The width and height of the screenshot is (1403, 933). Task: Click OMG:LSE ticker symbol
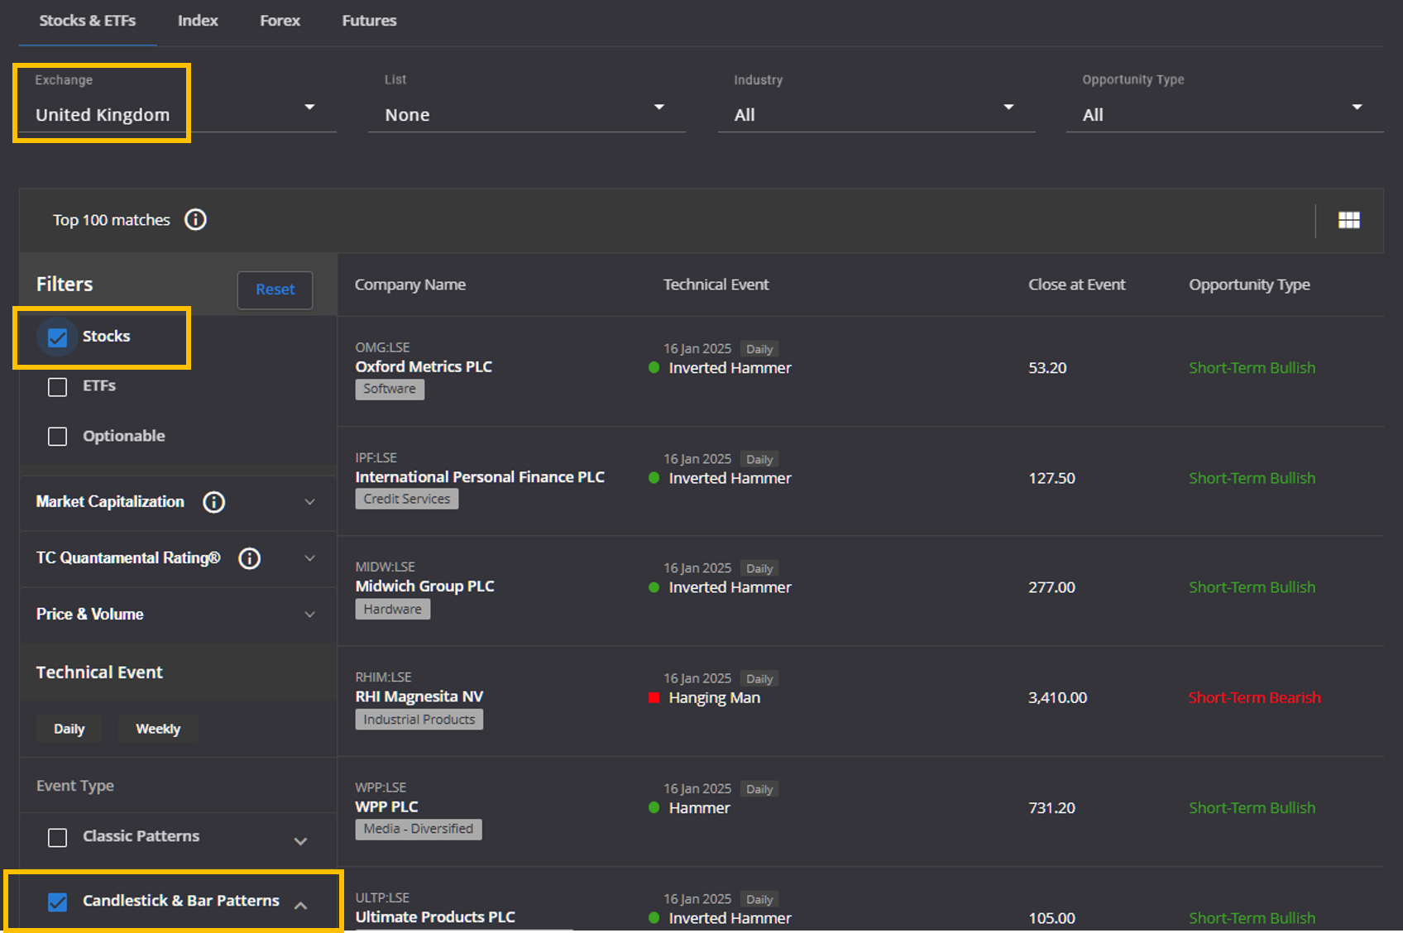pos(382,347)
